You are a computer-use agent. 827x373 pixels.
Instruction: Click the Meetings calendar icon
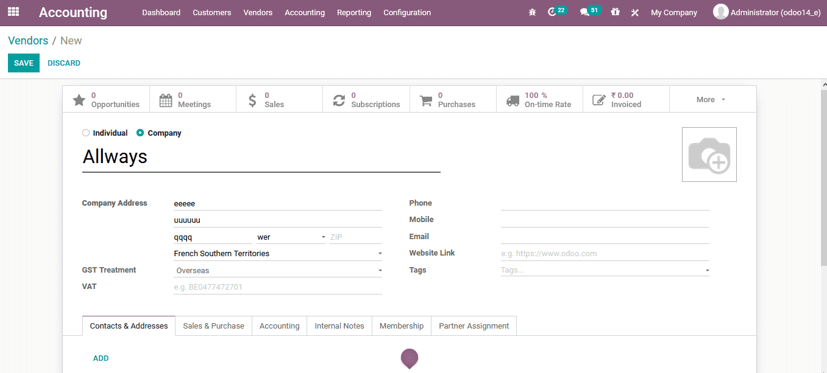(x=166, y=100)
